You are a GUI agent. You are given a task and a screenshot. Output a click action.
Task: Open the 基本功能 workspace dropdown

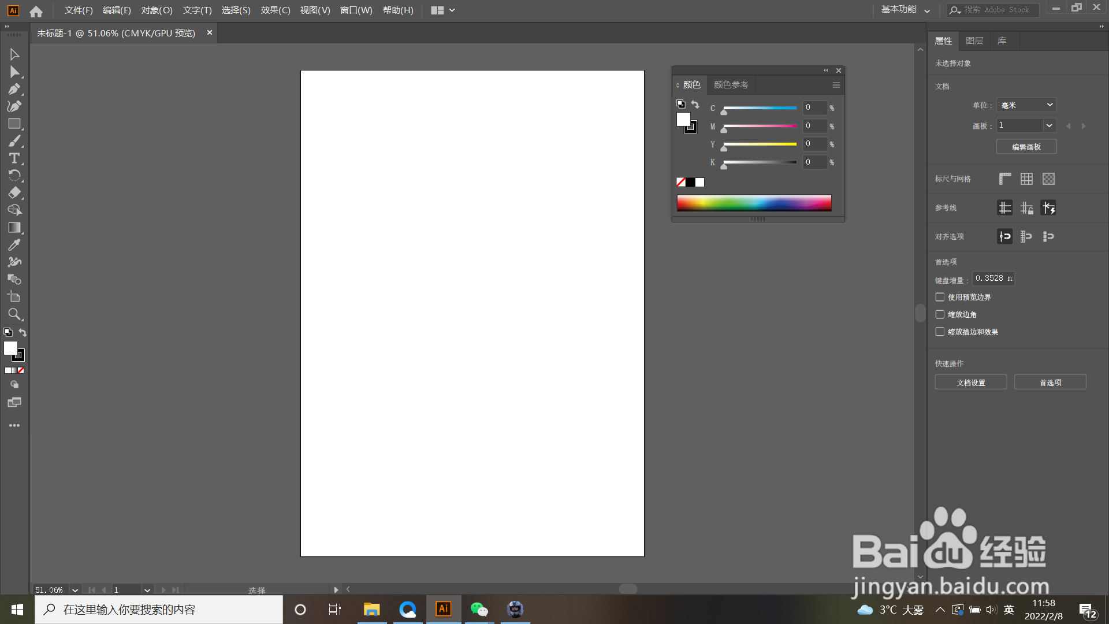[905, 10]
